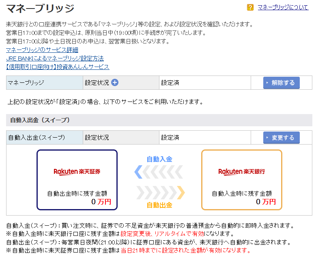Click the マネーブリッジ table row label
The width and height of the screenshot is (316, 257).
pos(26,83)
